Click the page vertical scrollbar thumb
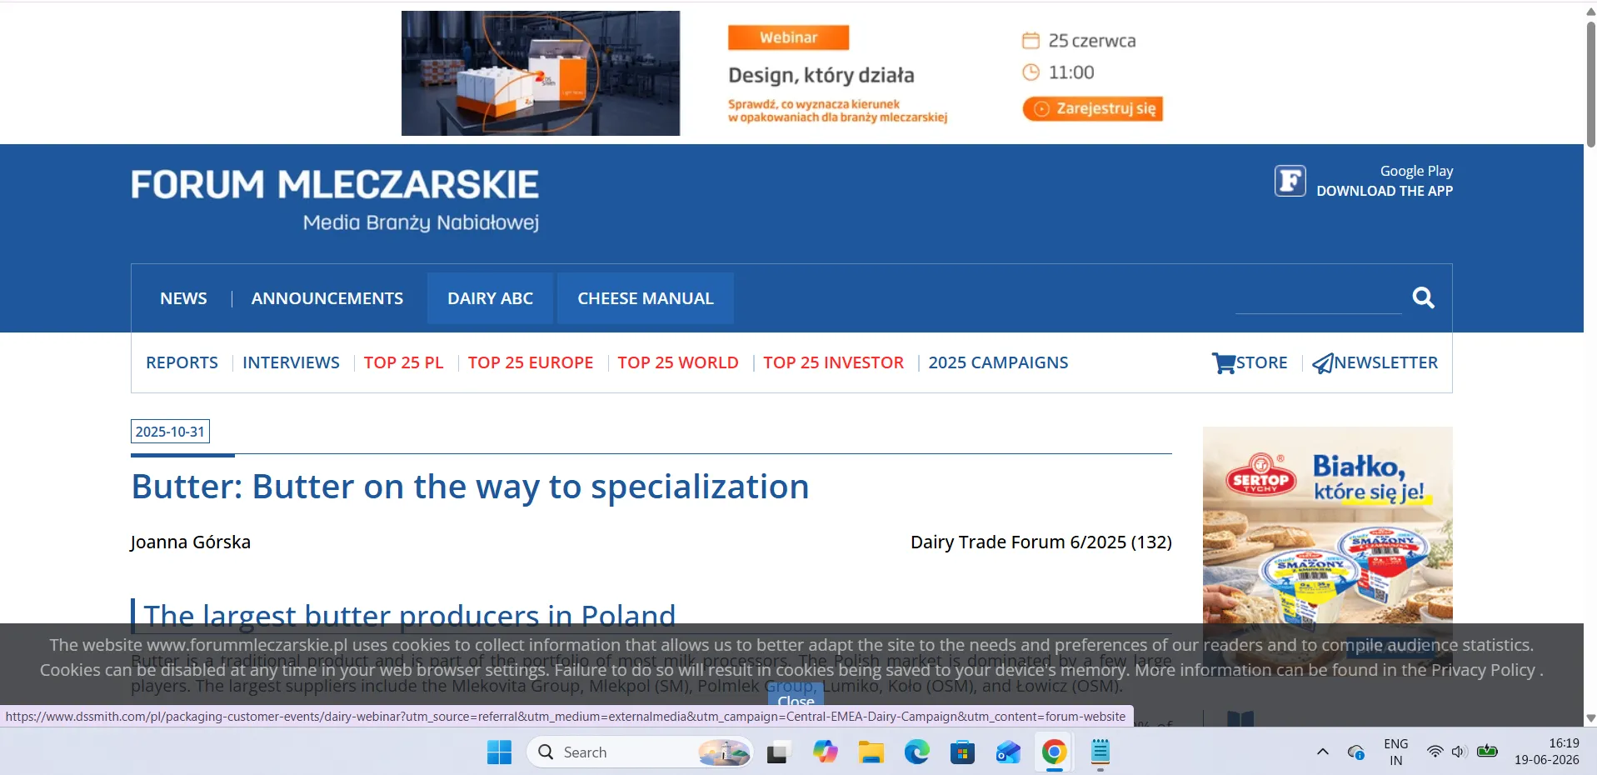 (1590, 83)
